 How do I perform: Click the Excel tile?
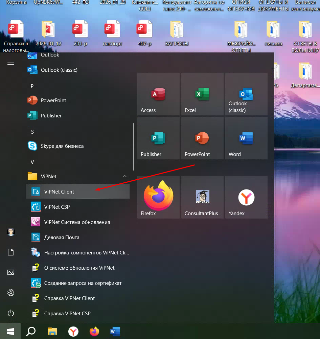click(x=202, y=94)
